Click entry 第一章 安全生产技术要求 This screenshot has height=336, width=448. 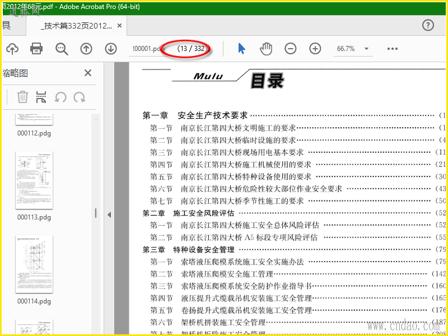click(195, 116)
